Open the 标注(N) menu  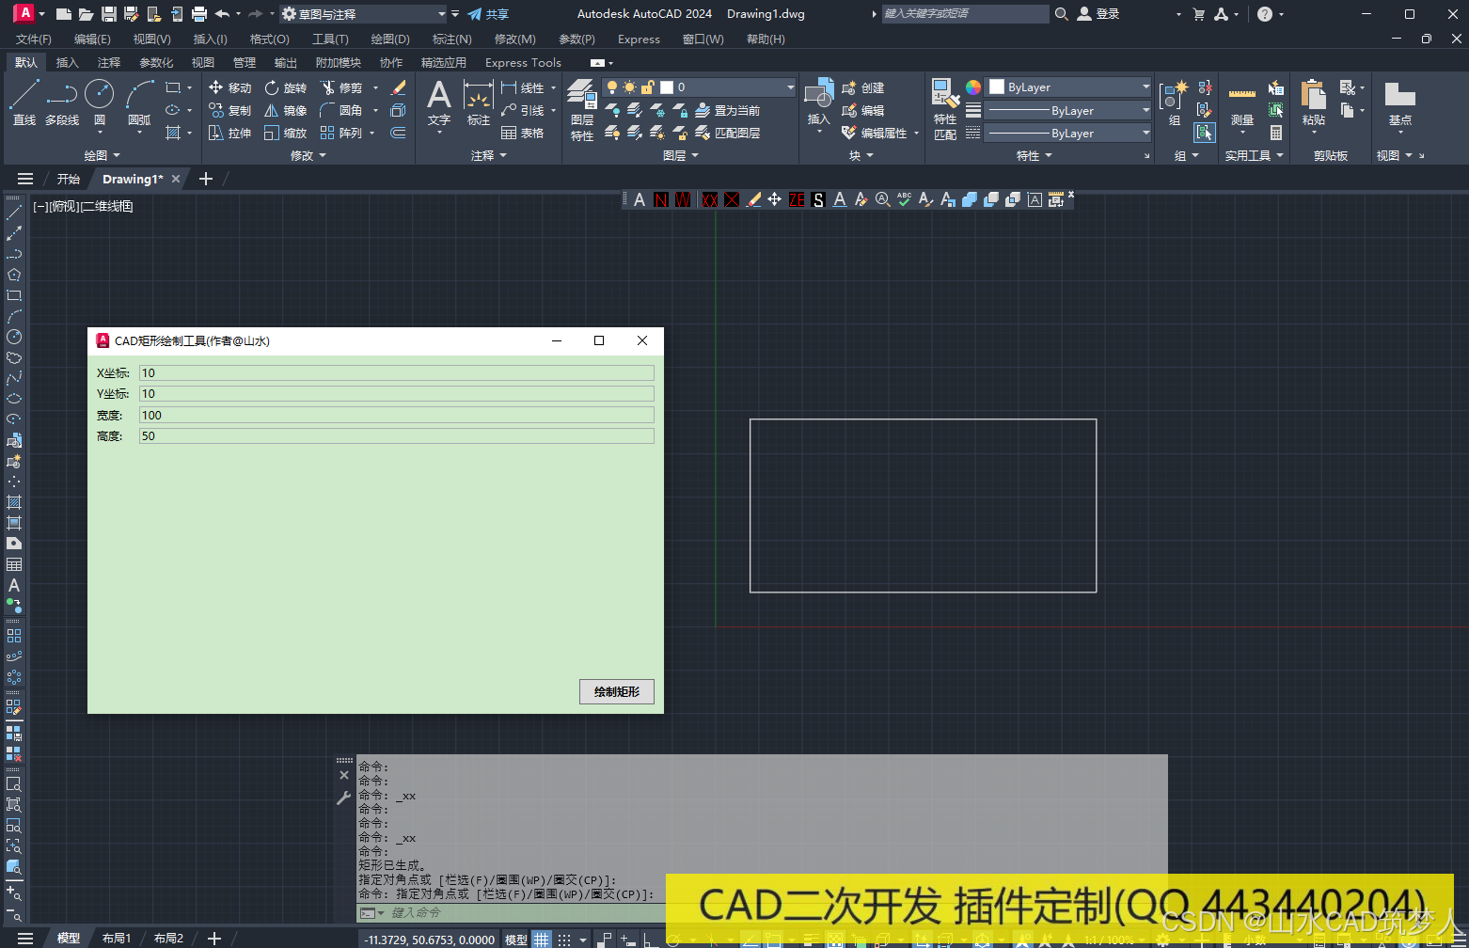[x=451, y=39]
